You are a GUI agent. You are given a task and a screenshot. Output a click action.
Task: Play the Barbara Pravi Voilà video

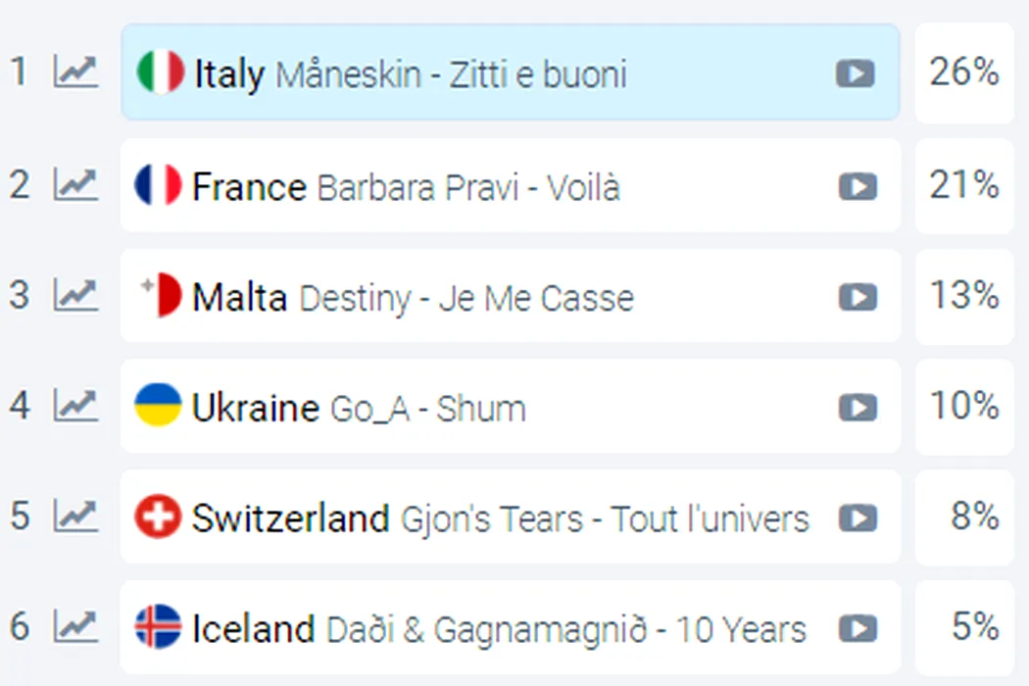[857, 187]
